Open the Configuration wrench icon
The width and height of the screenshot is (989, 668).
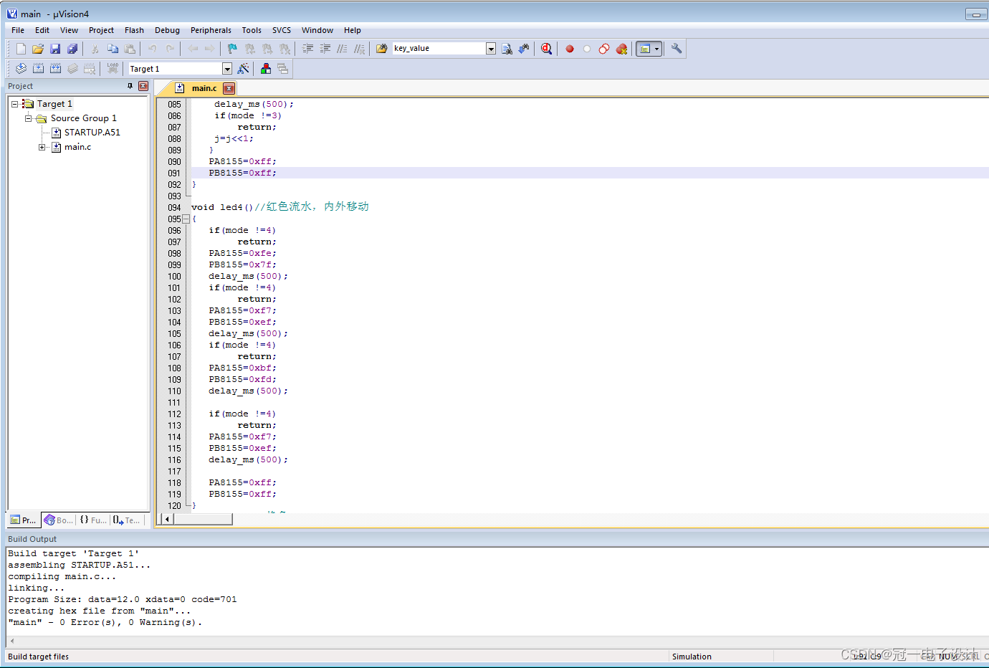pos(676,49)
